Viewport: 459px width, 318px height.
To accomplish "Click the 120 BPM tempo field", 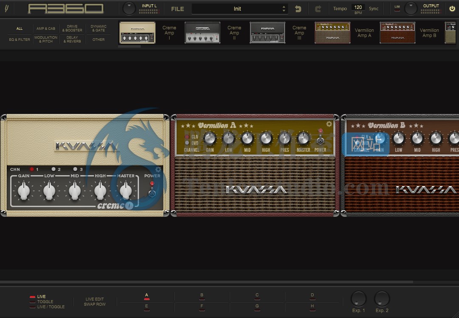I will click(x=358, y=7).
